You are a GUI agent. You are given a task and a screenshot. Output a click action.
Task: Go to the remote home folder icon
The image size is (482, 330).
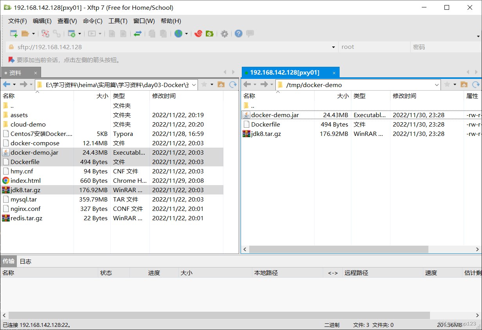click(x=464, y=84)
